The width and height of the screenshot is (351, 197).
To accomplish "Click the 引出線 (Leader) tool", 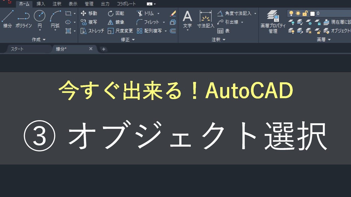I will pos(228,22).
